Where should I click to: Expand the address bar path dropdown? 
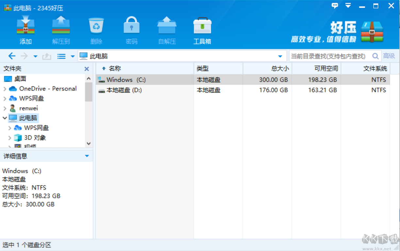[280, 56]
